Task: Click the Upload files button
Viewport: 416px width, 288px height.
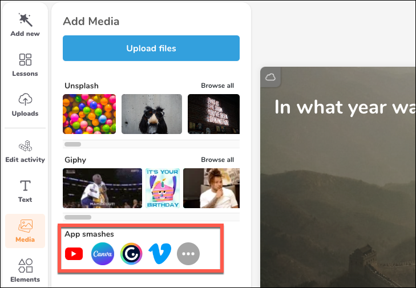Action: [x=151, y=48]
